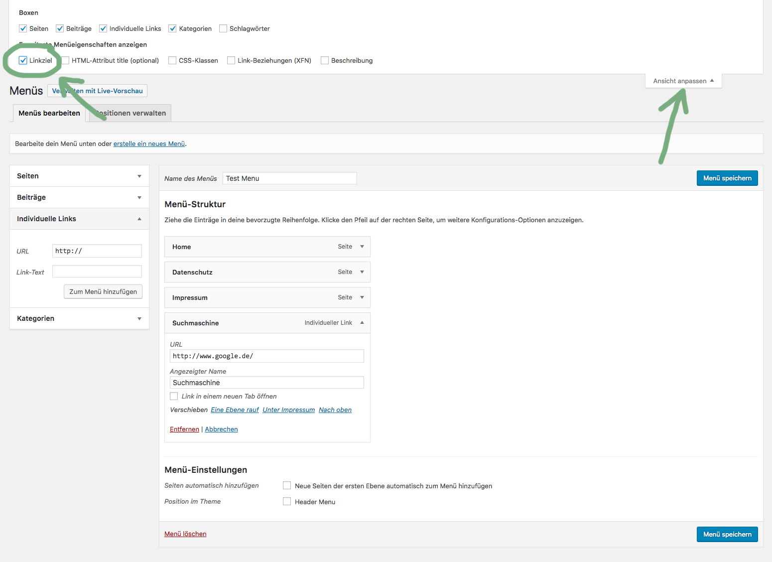Screen dimensions: 772x562
Task: Expand the Seiten accordion section
Action: [79, 176]
